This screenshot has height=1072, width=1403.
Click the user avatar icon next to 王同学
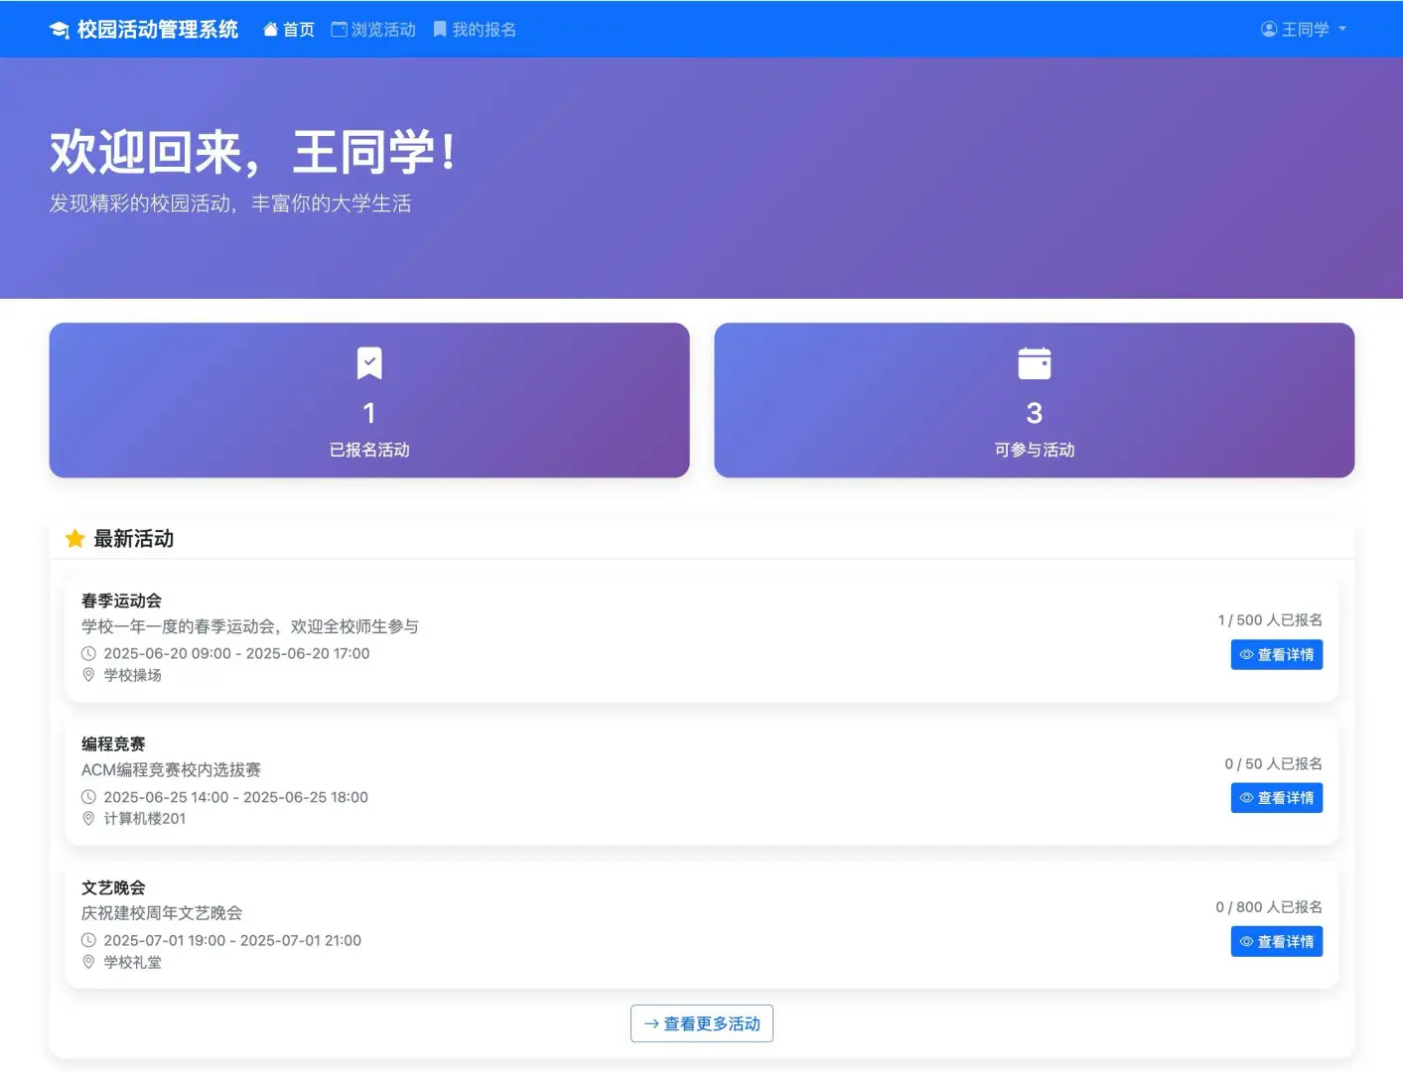[1269, 29]
